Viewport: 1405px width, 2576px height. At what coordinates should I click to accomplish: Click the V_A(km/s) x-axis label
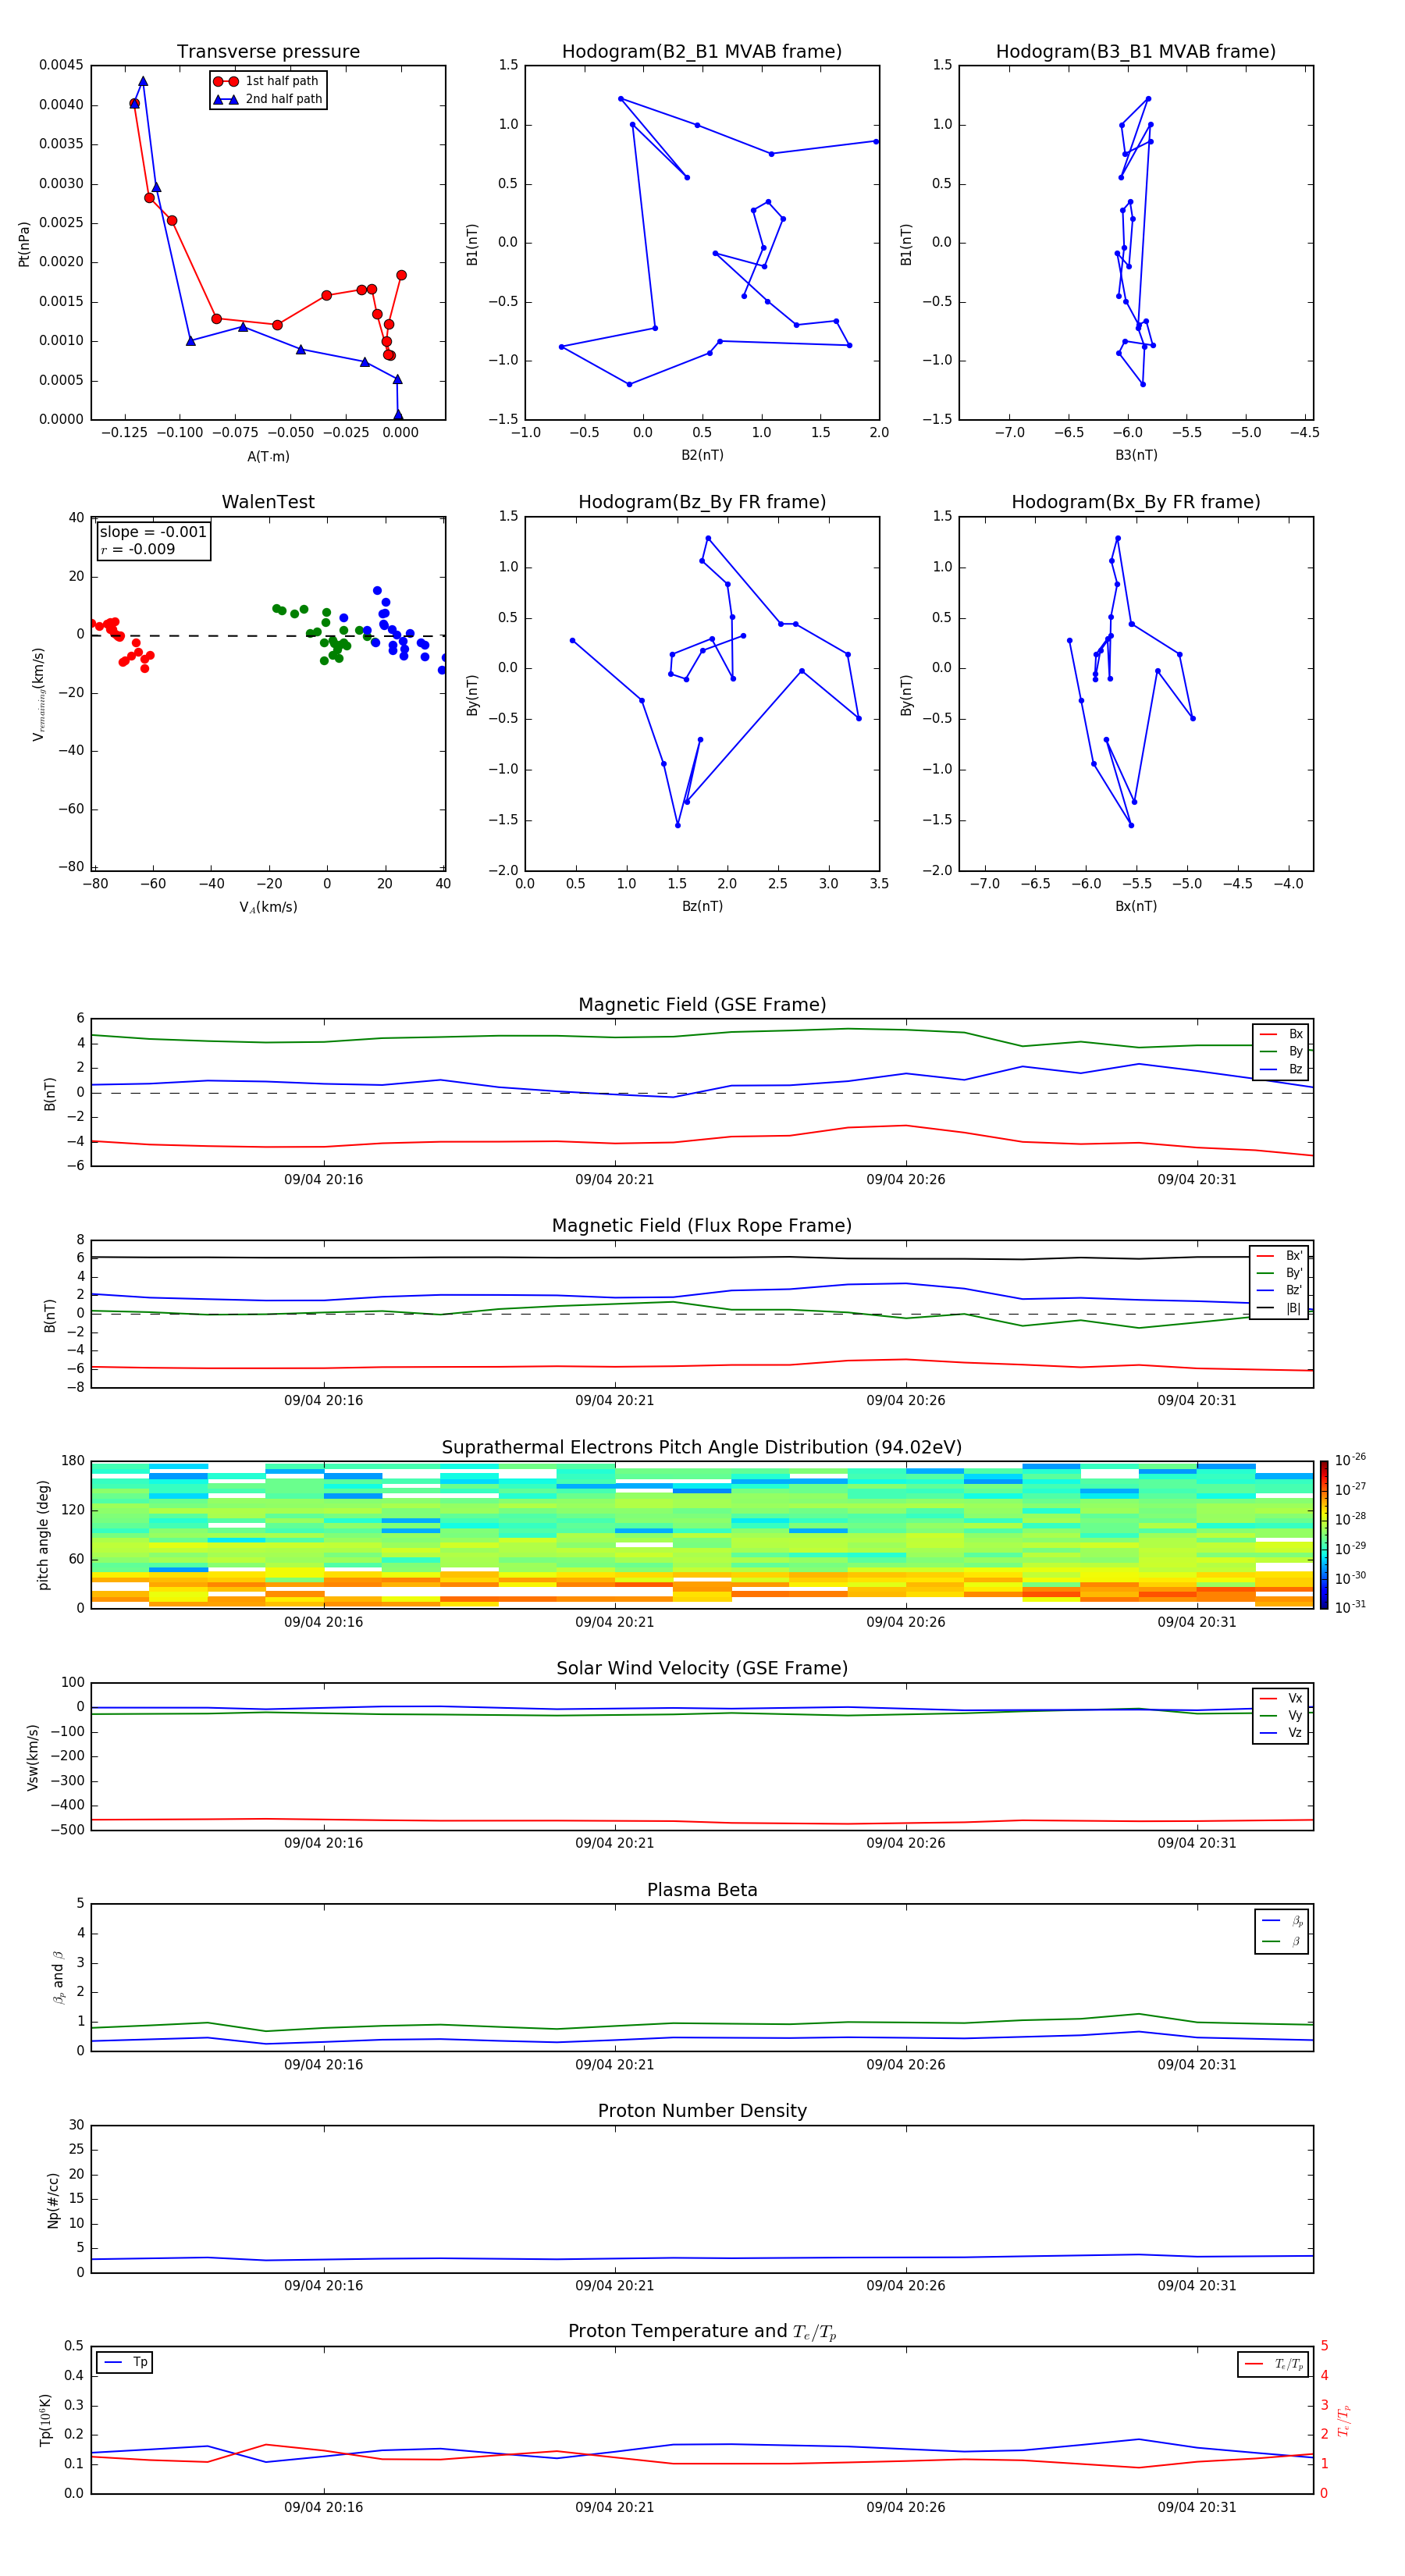coord(268,907)
